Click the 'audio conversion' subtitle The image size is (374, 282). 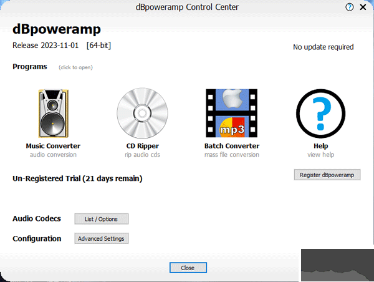(53, 155)
